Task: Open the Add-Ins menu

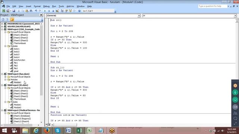Action: pos(70,6)
